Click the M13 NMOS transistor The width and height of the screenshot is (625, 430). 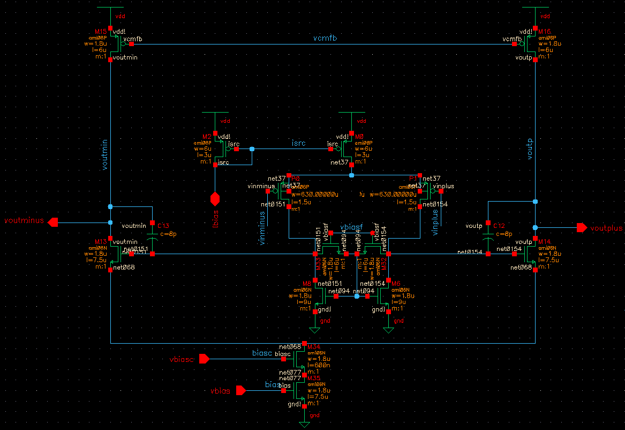coord(115,254)
